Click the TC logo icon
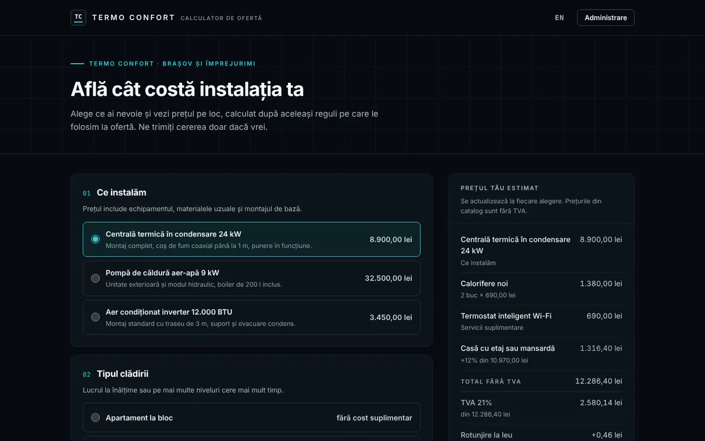The height and width of the screenshot is (441, 705). [78, 18]
